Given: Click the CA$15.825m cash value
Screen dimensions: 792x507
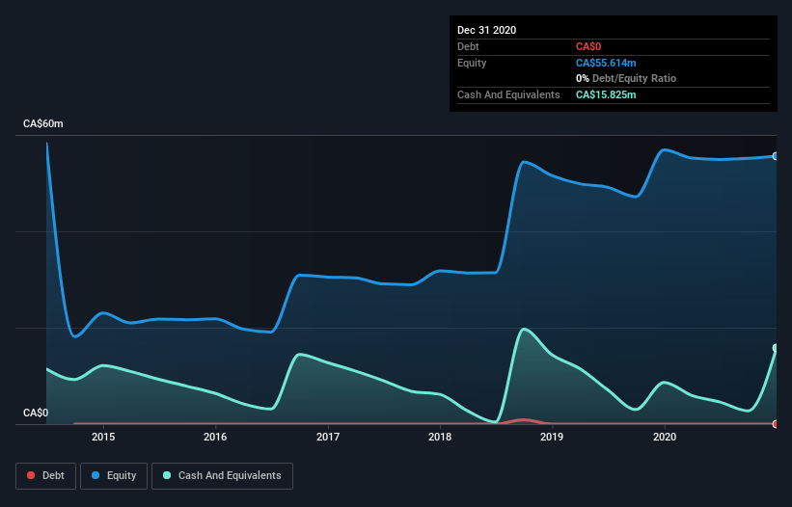Looking at the screenshot, I should tap(606, 94).
